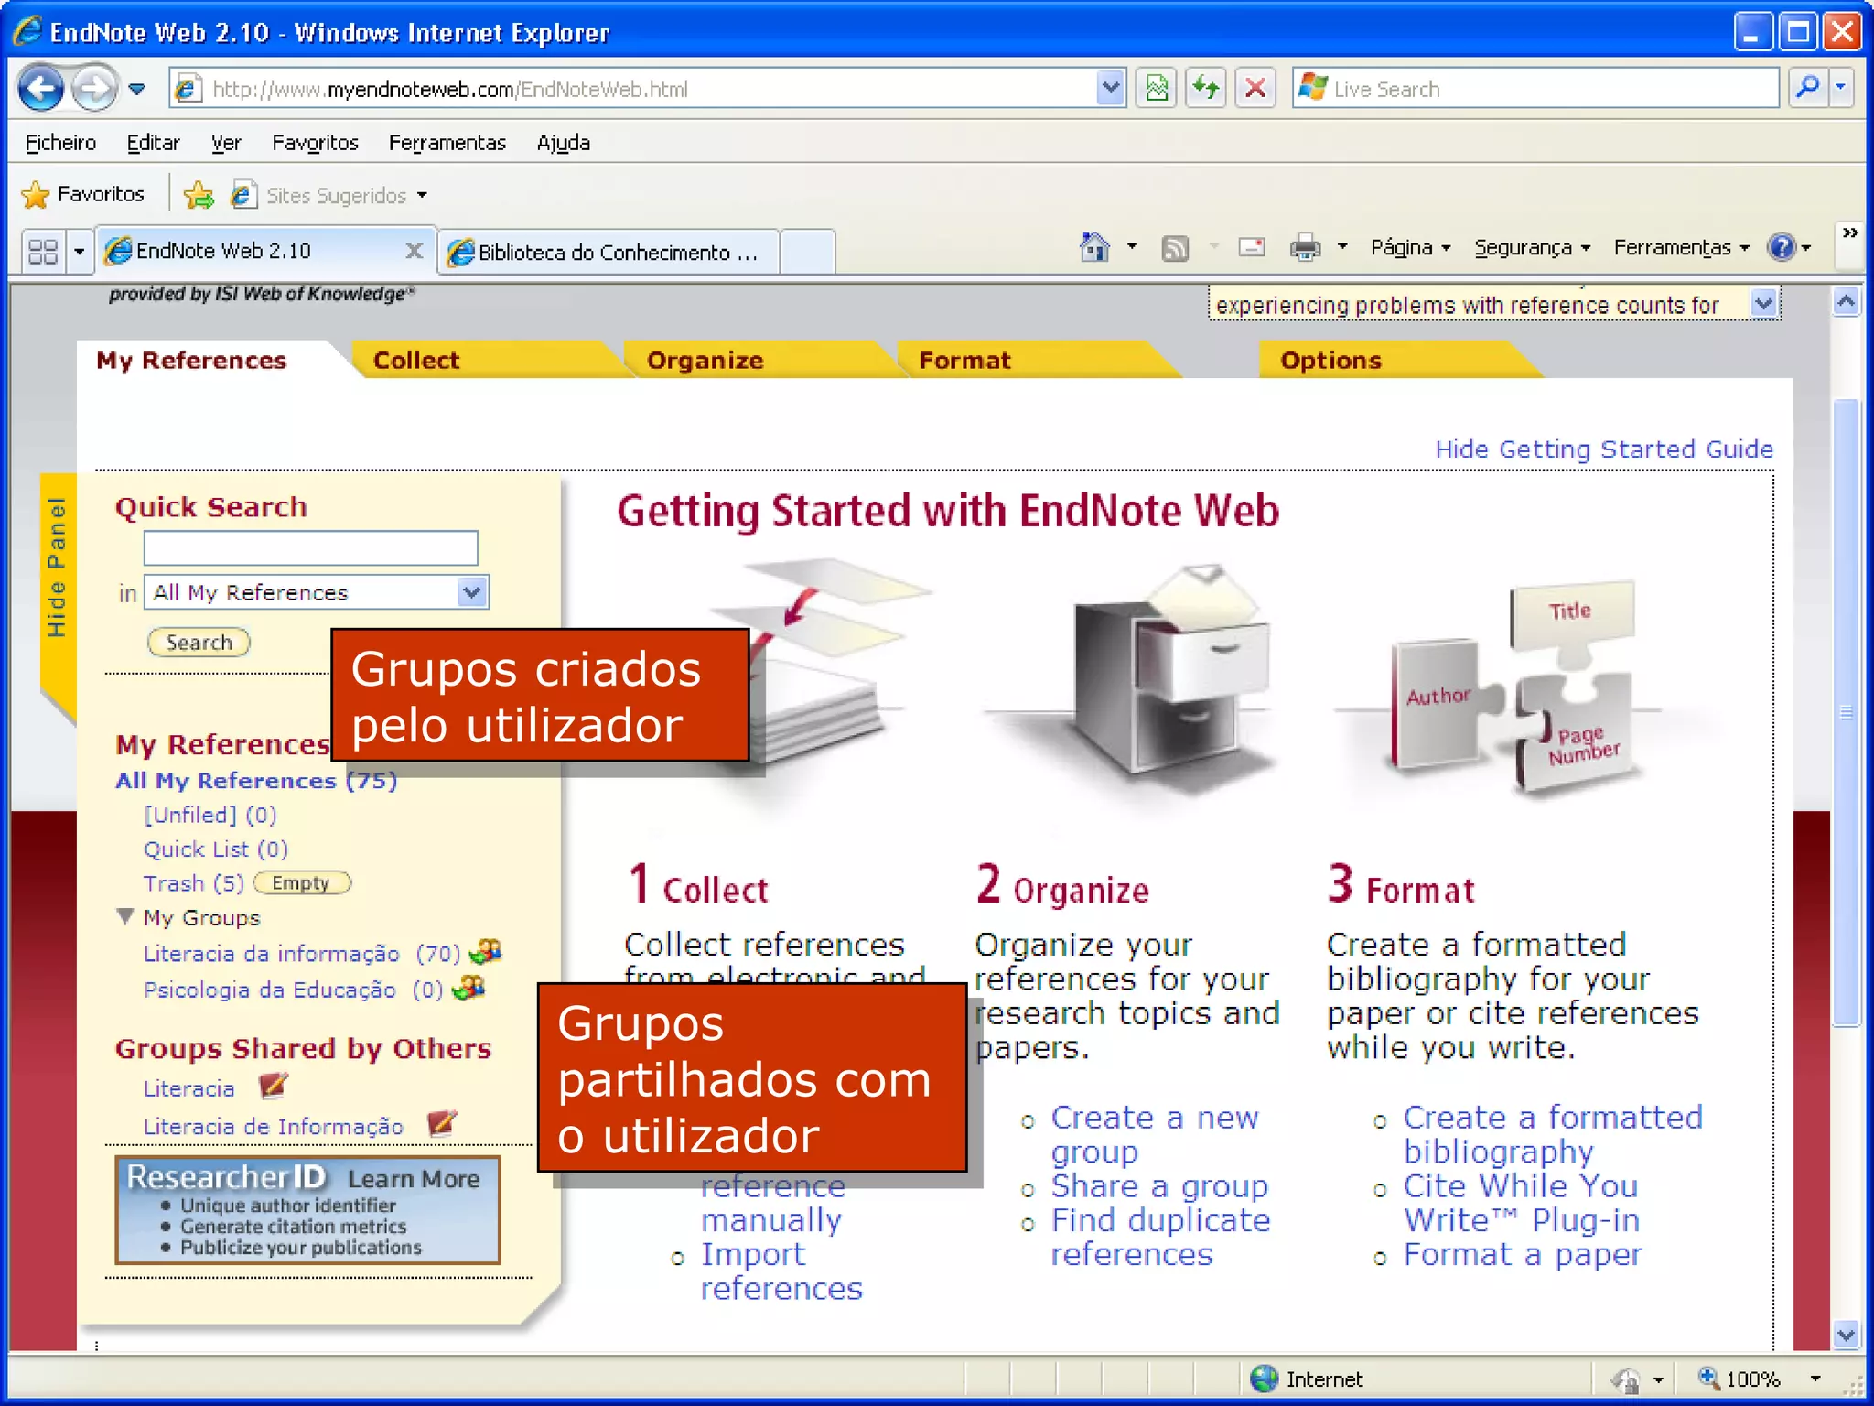Collapse the My Groups triangle
Screen dimensions: 1874x1406
126,916
